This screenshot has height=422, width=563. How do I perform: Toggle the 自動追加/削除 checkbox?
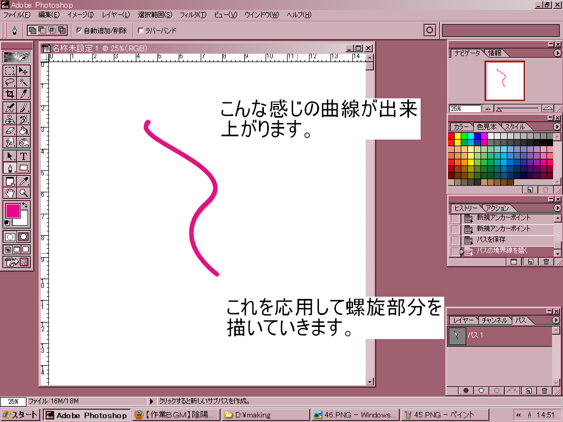(x=79, y=31)
